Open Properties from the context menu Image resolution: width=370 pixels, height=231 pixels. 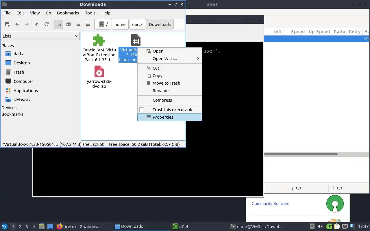(170, 117)
